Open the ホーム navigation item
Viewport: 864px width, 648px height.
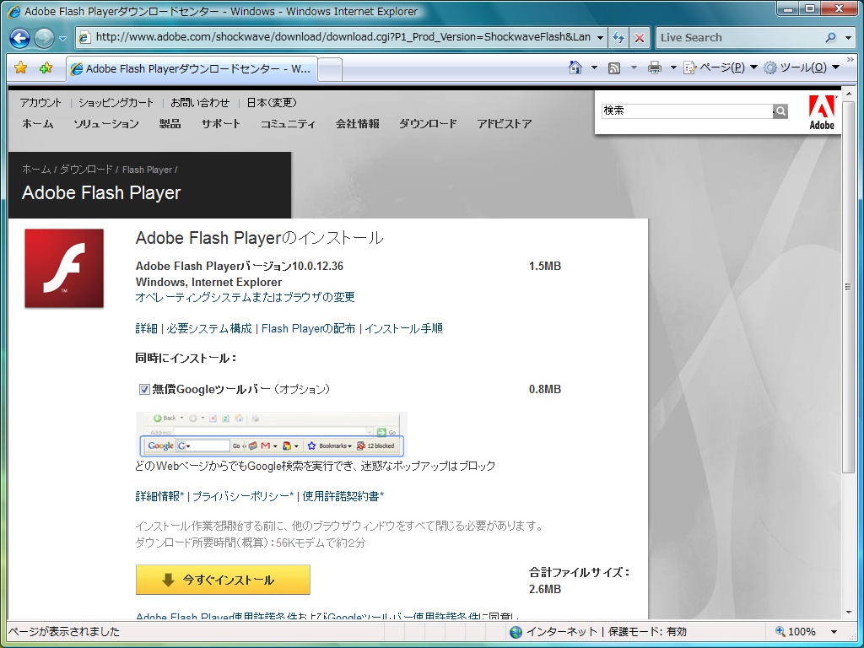[37, 124]
